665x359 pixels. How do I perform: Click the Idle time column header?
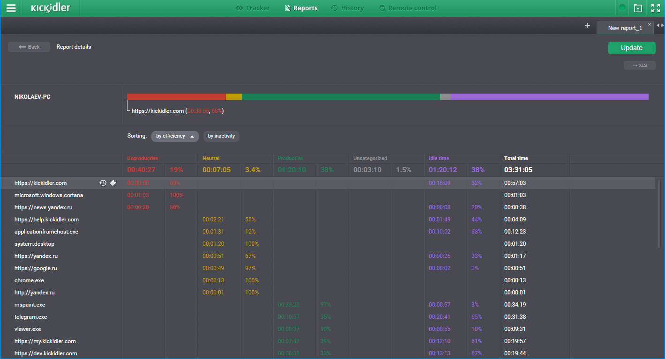tap(439, 158)
